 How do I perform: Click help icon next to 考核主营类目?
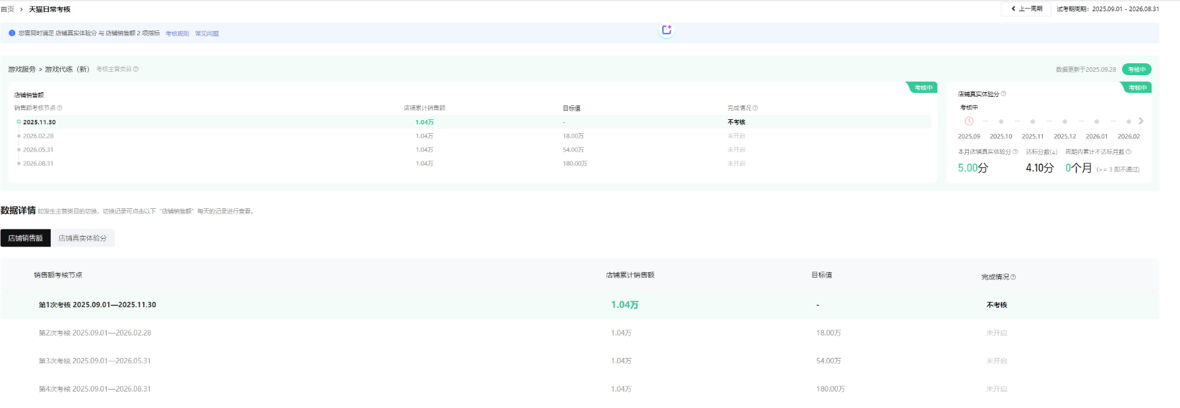(x=136, y=69)
